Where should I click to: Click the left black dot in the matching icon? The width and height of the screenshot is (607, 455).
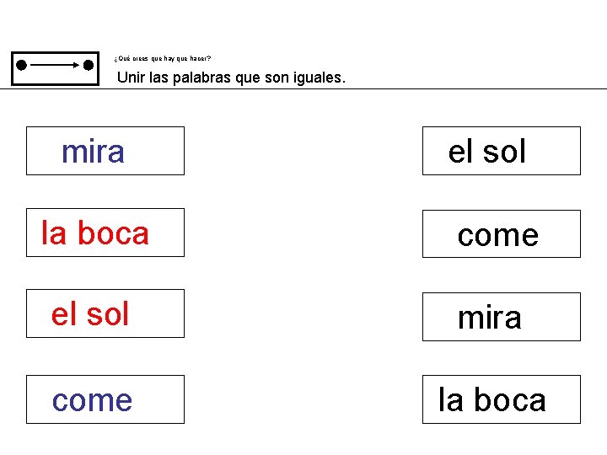pyautogui.click(x=21, y=63)
